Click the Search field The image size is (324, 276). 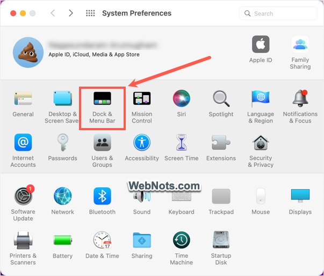pyautogui.click(x=278, y=13)
